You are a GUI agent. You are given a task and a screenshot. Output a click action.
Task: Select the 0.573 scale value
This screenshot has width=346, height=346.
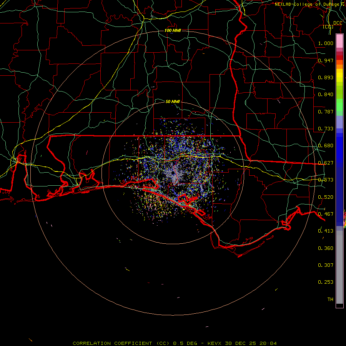pyautogui.click(x=326, y=180)
